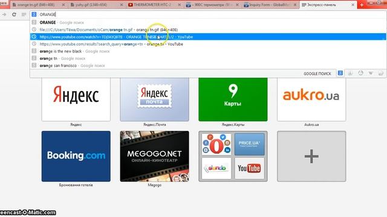Switch to THERMOMETER HTC-2 YouTube tab
This screenshot has height=217, width=387.
click(x=154, y=5)
